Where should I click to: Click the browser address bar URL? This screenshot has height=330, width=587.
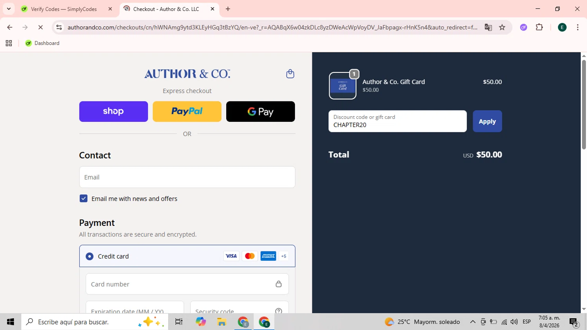[x=272, y=27]
